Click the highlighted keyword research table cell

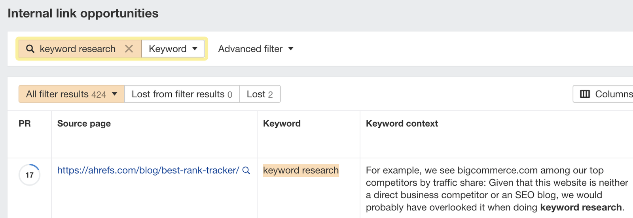point(301,171)
